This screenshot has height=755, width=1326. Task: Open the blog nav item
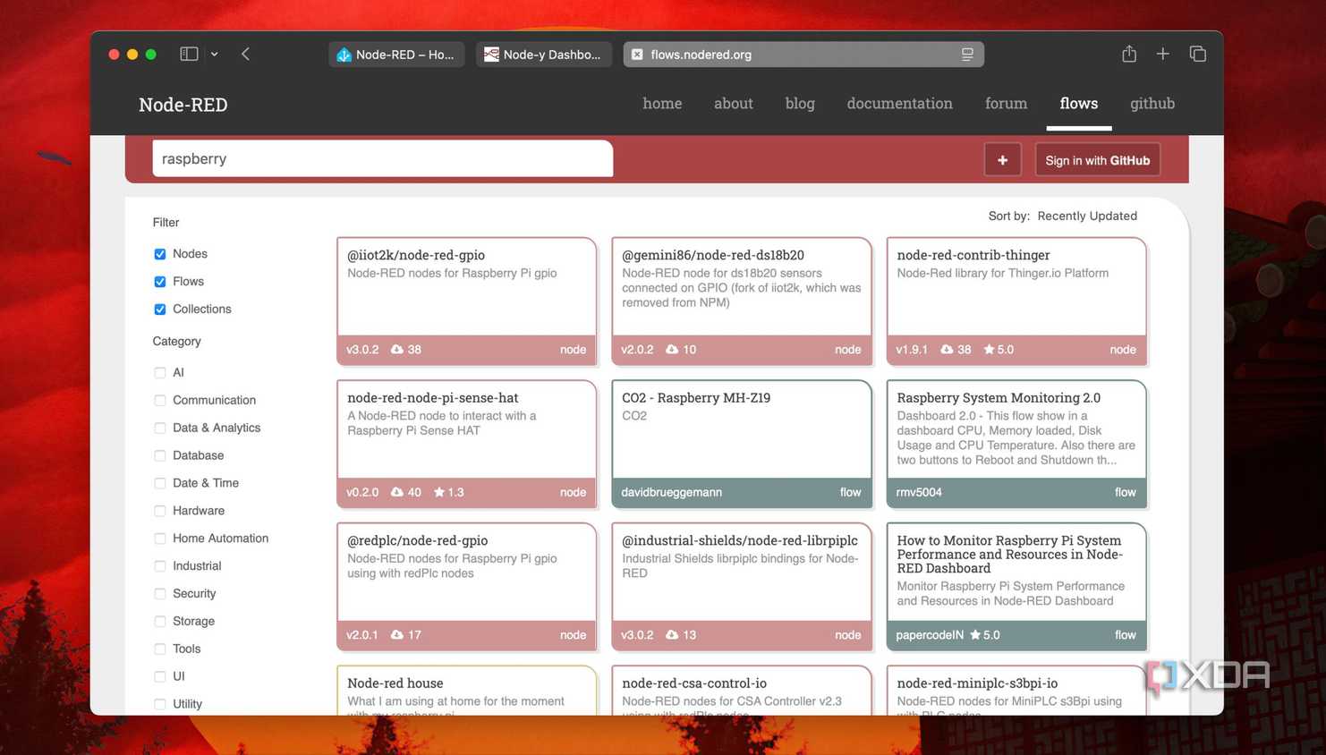(x=800, y=104)
